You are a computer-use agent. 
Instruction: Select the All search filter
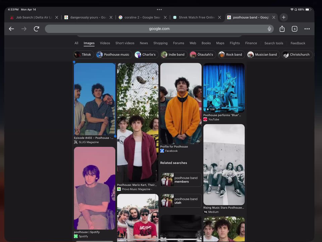click(x=76, y=43)
